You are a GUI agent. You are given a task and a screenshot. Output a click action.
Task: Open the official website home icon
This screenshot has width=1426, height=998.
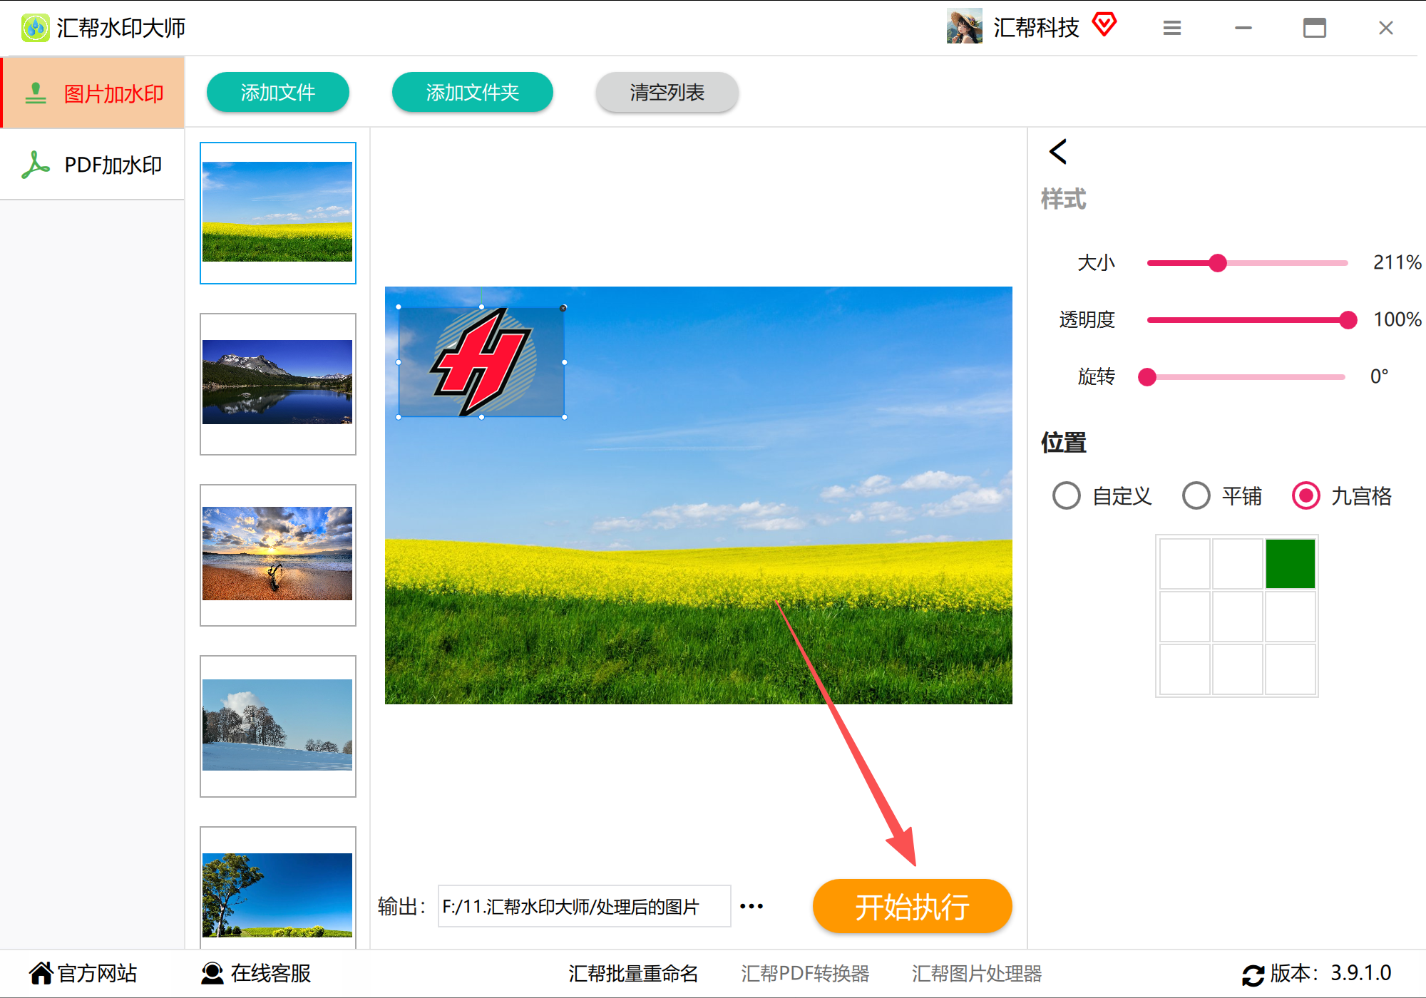(x=41, y=973)
